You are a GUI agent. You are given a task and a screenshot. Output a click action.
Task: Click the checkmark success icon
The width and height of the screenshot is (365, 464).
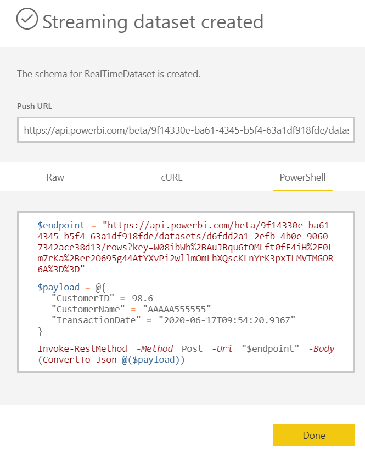pyautogui.click(x=27, y=19)
